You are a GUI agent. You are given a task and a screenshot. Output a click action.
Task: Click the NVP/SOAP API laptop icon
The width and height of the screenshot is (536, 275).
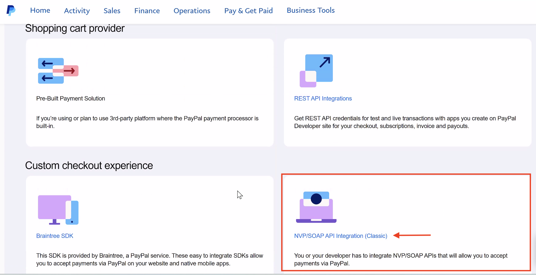[316, 207]
